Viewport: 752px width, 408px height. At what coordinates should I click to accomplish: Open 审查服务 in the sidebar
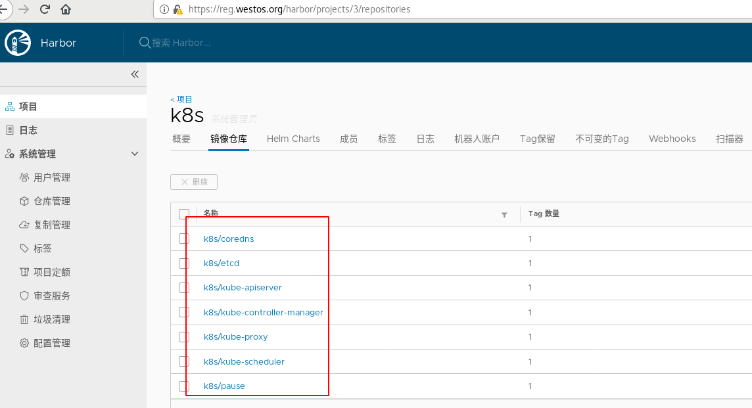coord(52,296)
